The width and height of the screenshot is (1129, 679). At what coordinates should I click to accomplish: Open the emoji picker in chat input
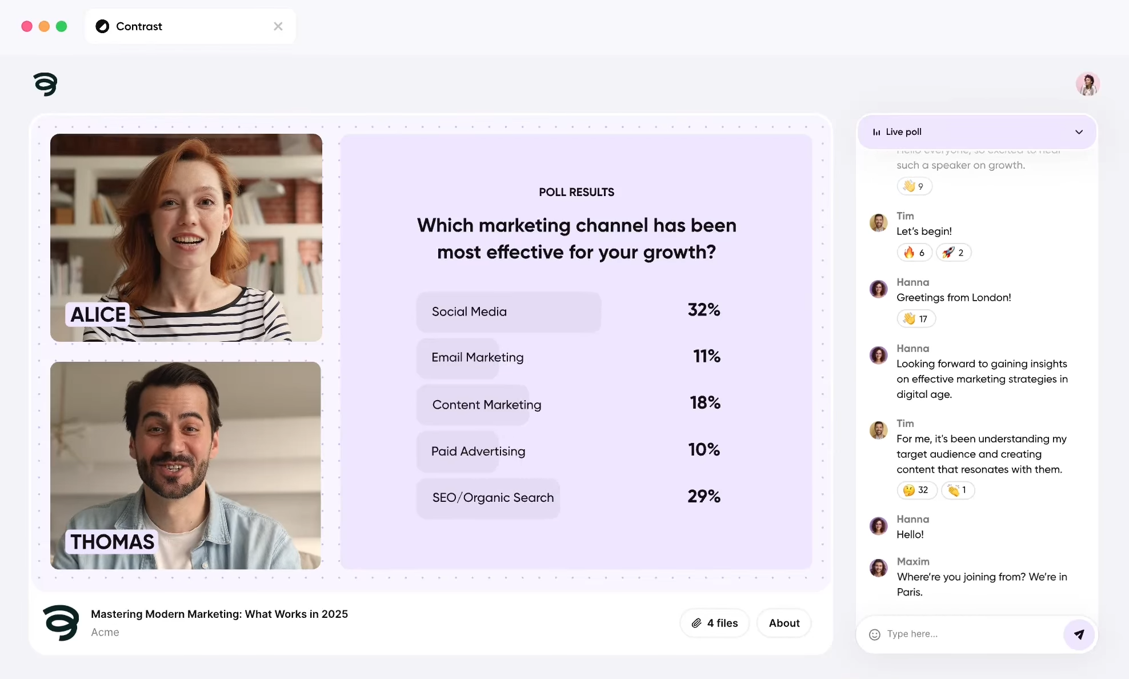[x=874, y=634]
